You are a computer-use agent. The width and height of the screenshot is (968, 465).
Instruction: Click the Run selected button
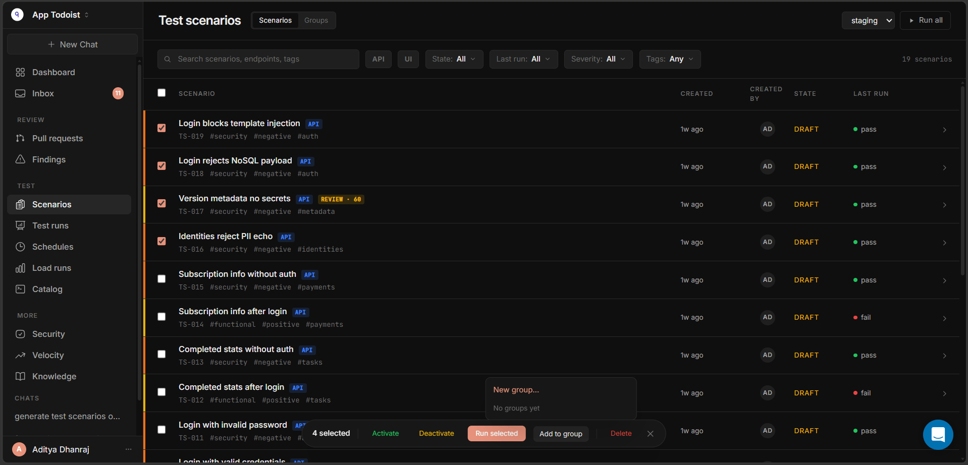click(497, 434)
